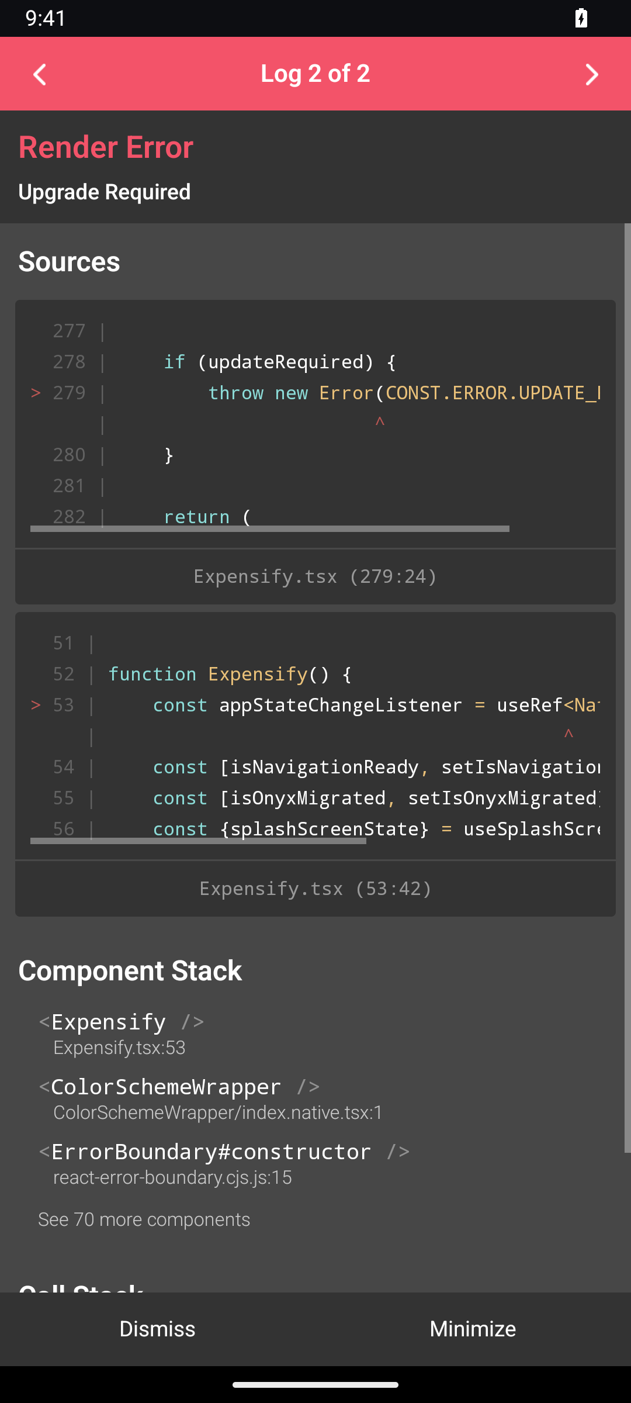Tap the 9:41 clock in status bar
Image resolution: width=631 pixels, height=1403 pixels.
pos(46,18)
